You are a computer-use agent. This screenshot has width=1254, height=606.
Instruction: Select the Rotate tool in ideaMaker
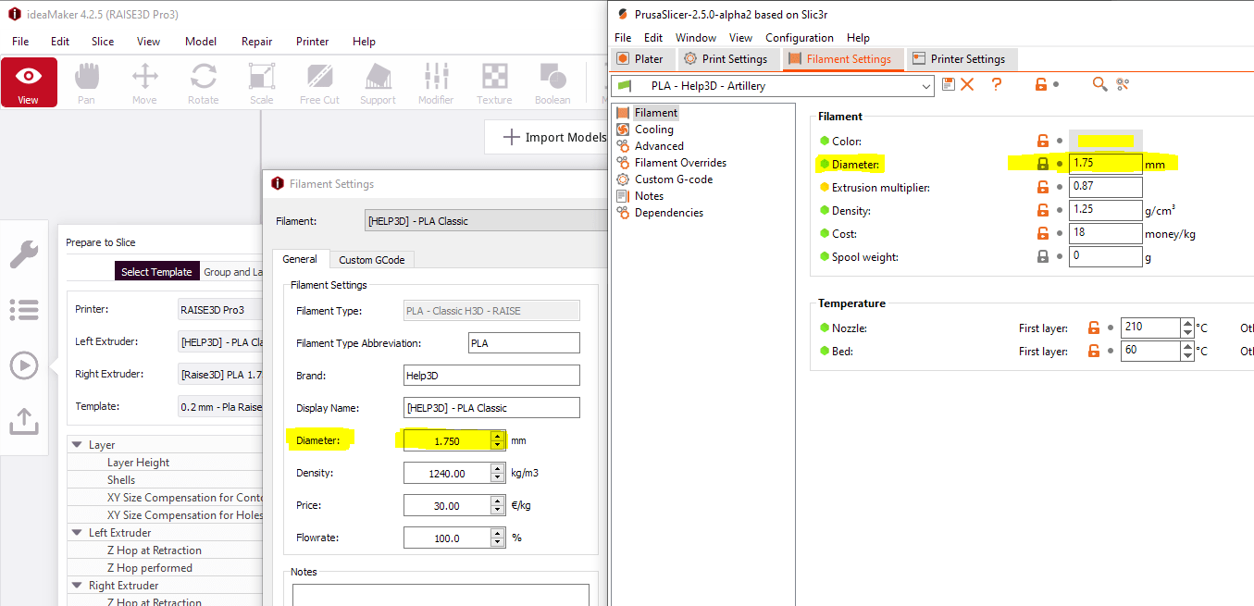(x=204, y=82)
